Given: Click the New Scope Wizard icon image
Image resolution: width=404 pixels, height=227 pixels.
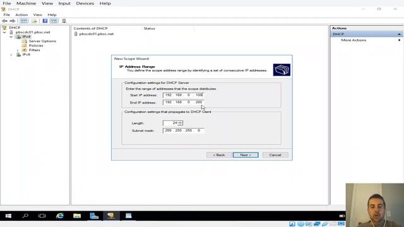Looking at the screenshot, I should [x=282, y=70].
